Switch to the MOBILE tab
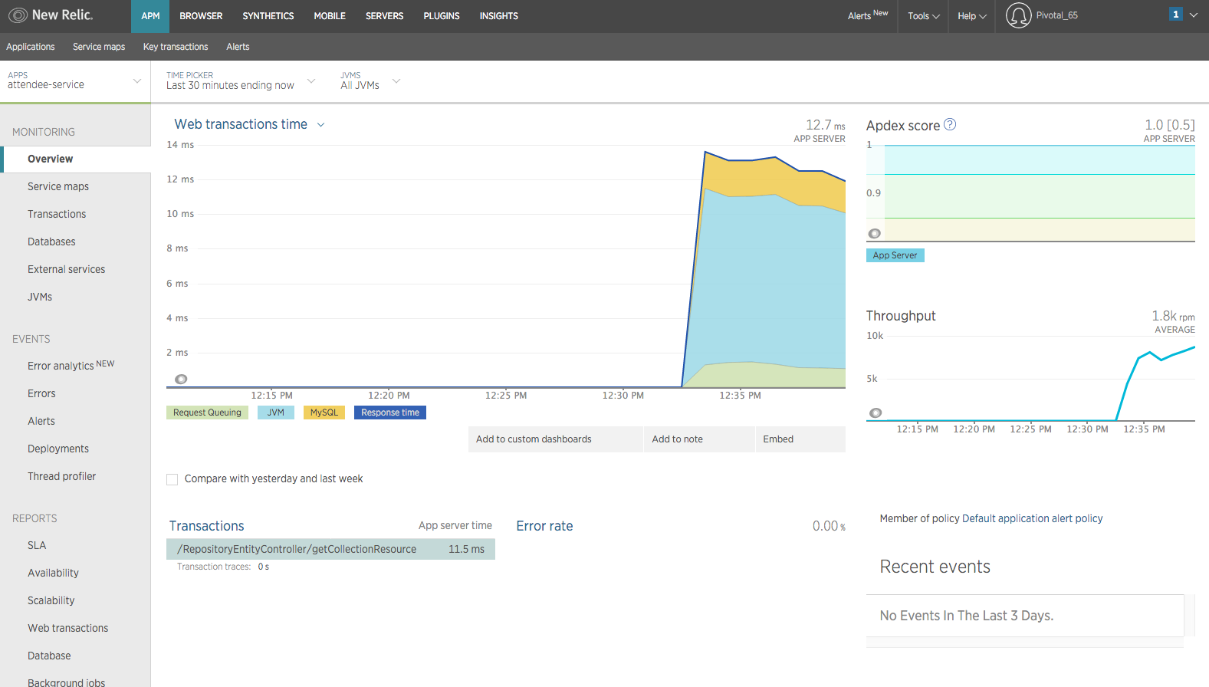This screenshot has height=687, width=1209. pos(330,16)
